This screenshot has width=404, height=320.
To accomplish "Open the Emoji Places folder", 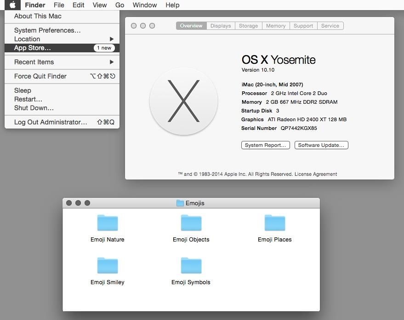I will (x=274, y=222).
